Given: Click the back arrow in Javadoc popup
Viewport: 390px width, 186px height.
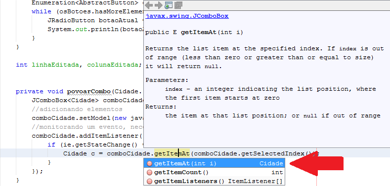Looking at the screenshot, I should (x=149, y=5).
